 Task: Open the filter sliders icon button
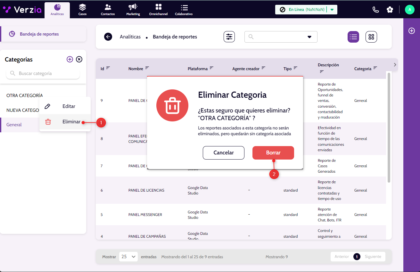point(229,37)
